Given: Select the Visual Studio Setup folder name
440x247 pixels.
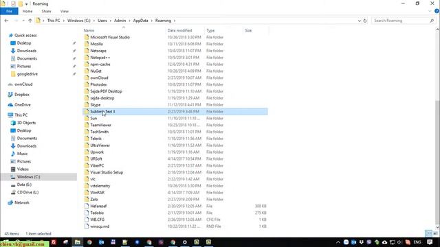Looking at the screenshot, I should pos(107,172).
